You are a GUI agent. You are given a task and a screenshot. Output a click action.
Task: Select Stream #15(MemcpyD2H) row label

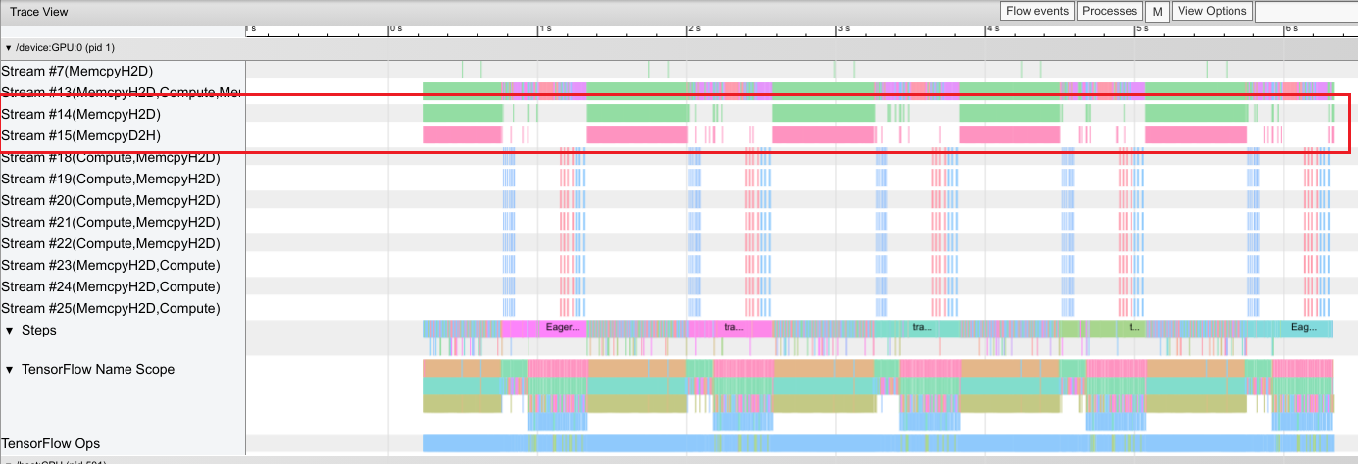[x=81, y=135]
